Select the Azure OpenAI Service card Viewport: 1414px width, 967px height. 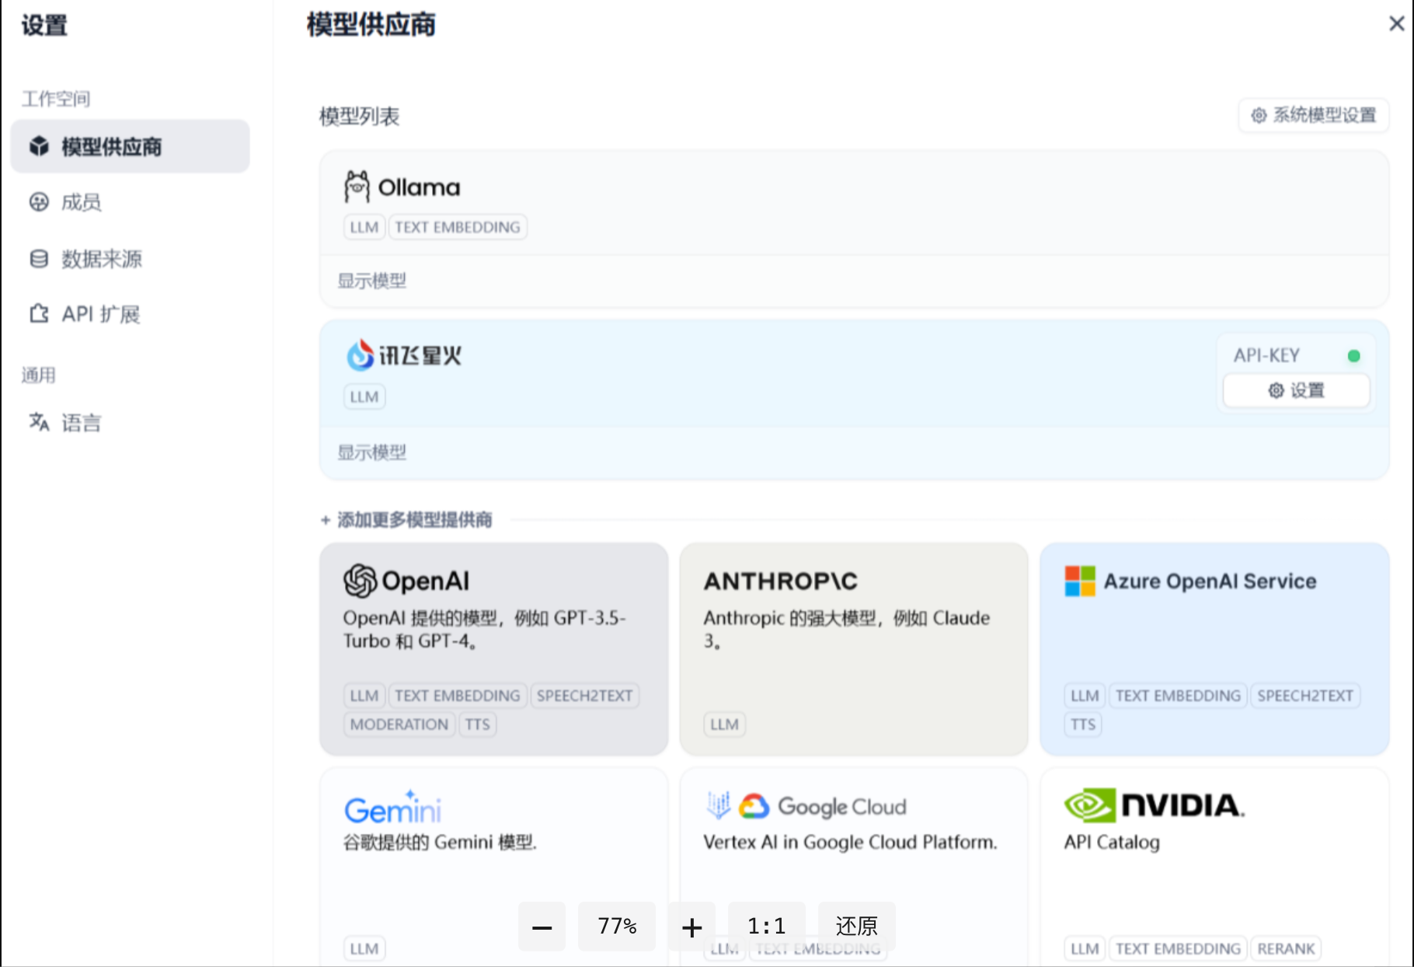[1214, 649]
